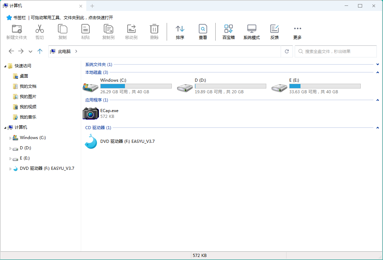
Task: Open the 更多 (More) toolbar menu
Action: [297, 29]
